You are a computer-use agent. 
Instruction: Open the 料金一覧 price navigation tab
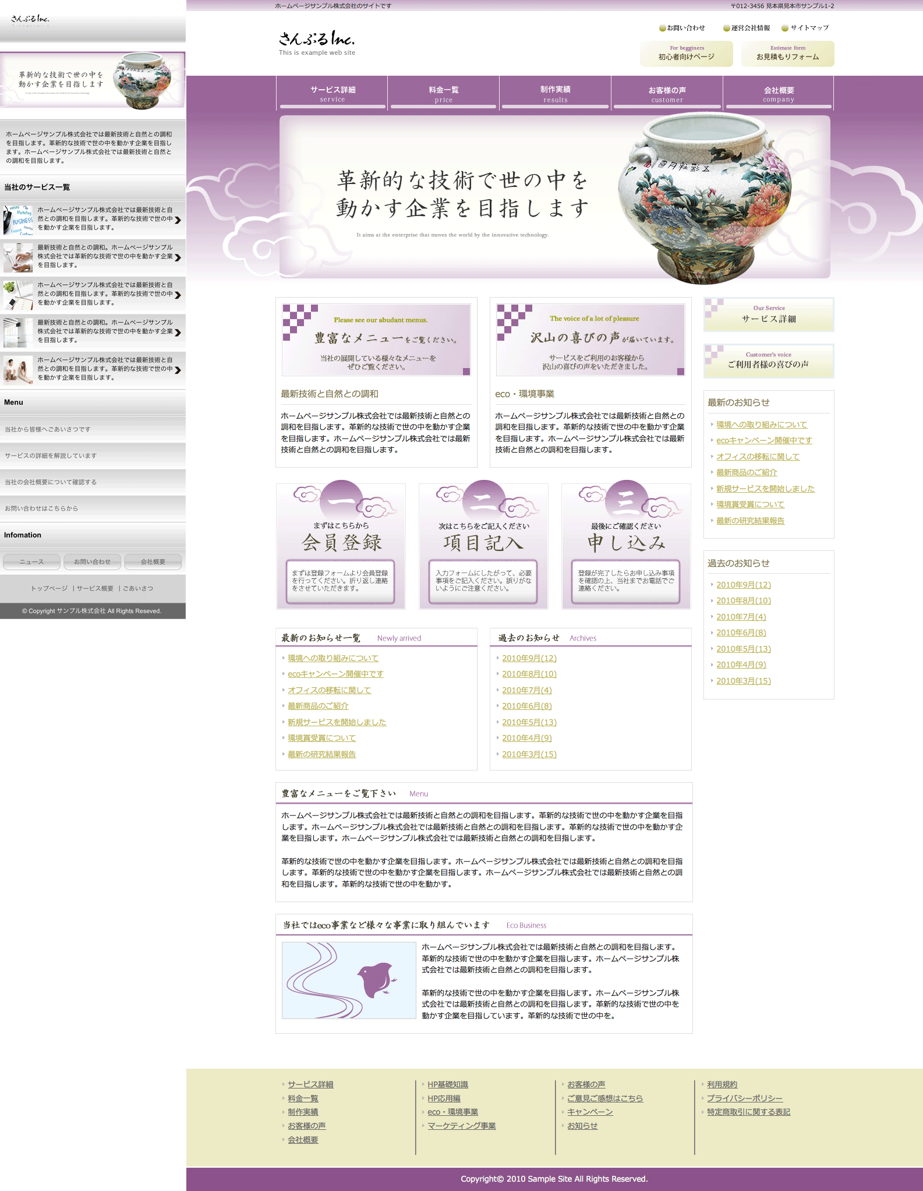coord(444,93)
